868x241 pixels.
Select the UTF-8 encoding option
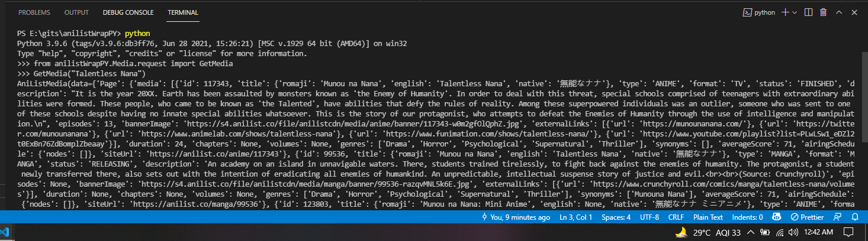point(649,217)
